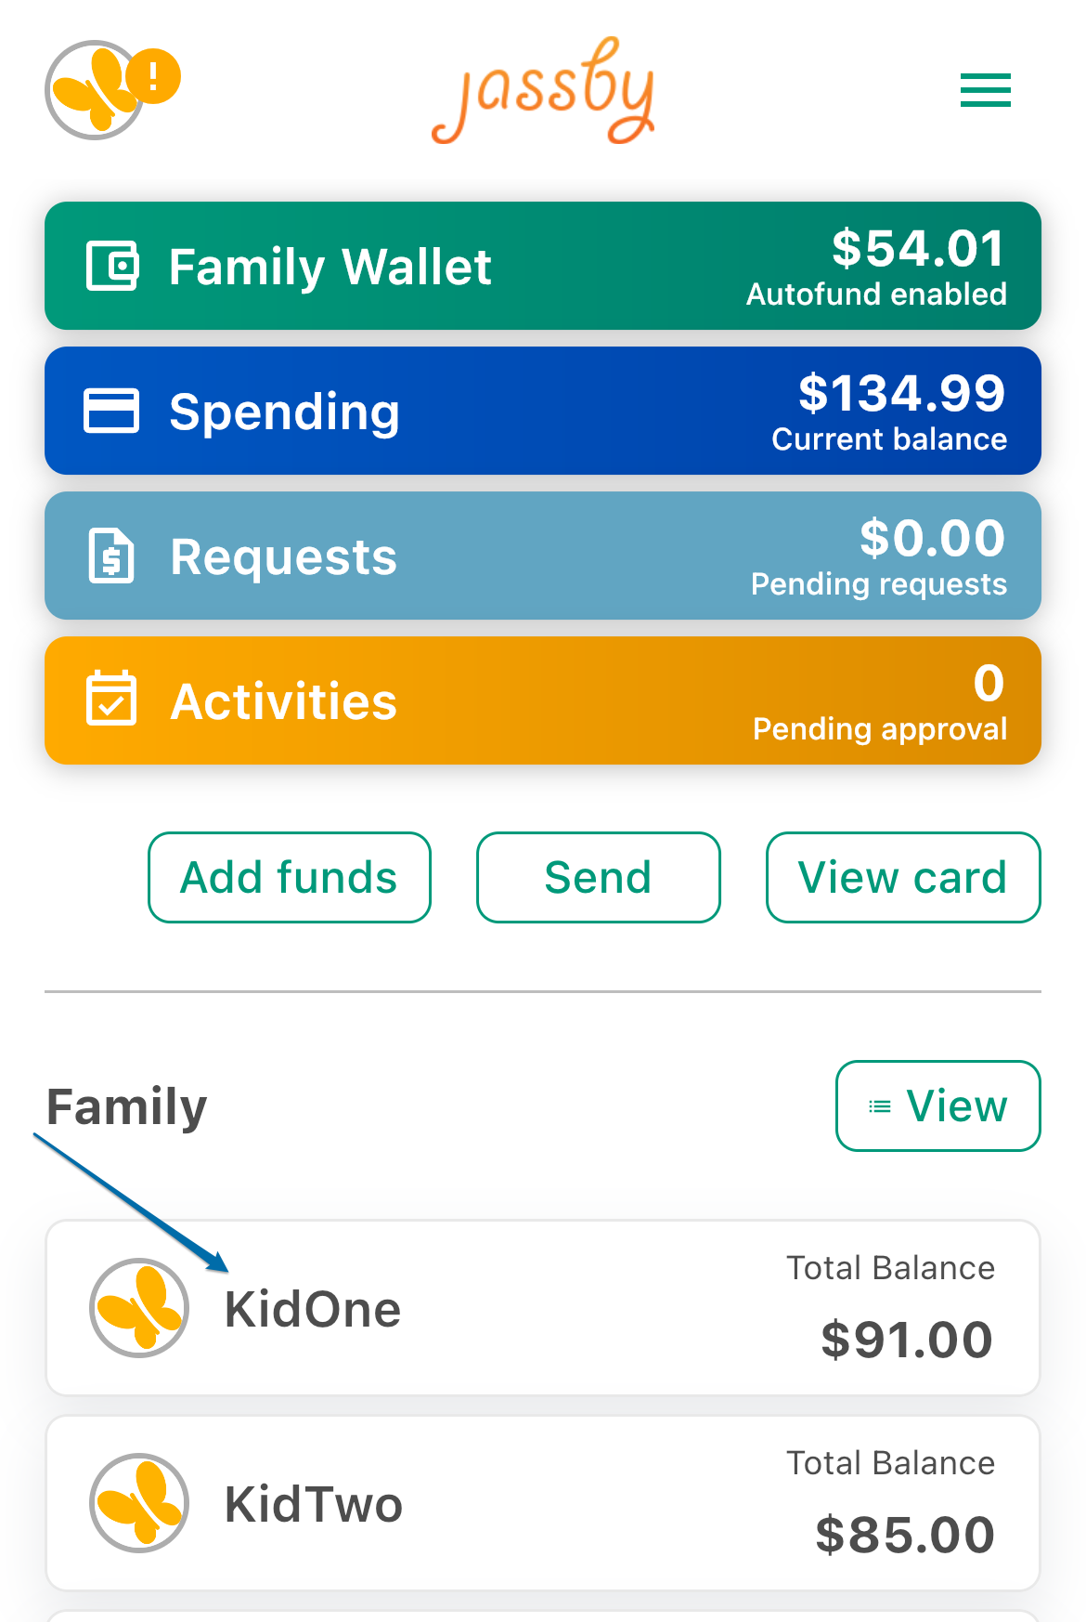
Task: Tap the Requests dollar document icon
Action: pos(111,556)
